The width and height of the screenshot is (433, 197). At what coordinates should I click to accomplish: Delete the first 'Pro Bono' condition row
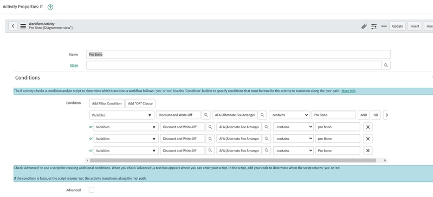click(386, 115)
